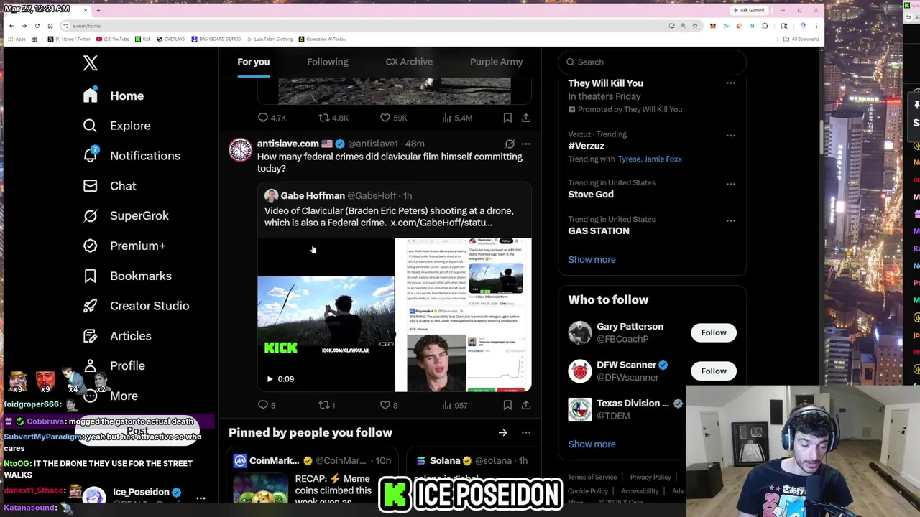Open Bookmarks in sidebar

point(127,276)
